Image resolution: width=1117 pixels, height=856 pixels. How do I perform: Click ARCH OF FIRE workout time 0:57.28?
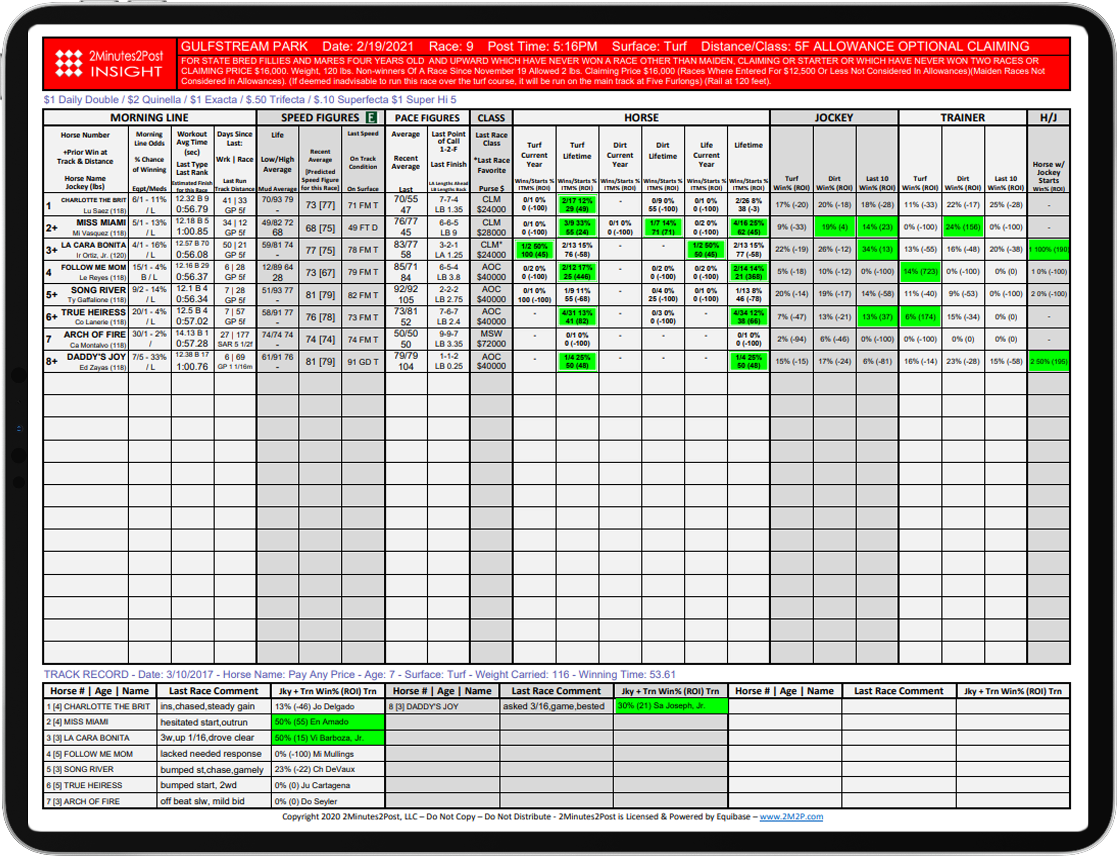point(192,344)
